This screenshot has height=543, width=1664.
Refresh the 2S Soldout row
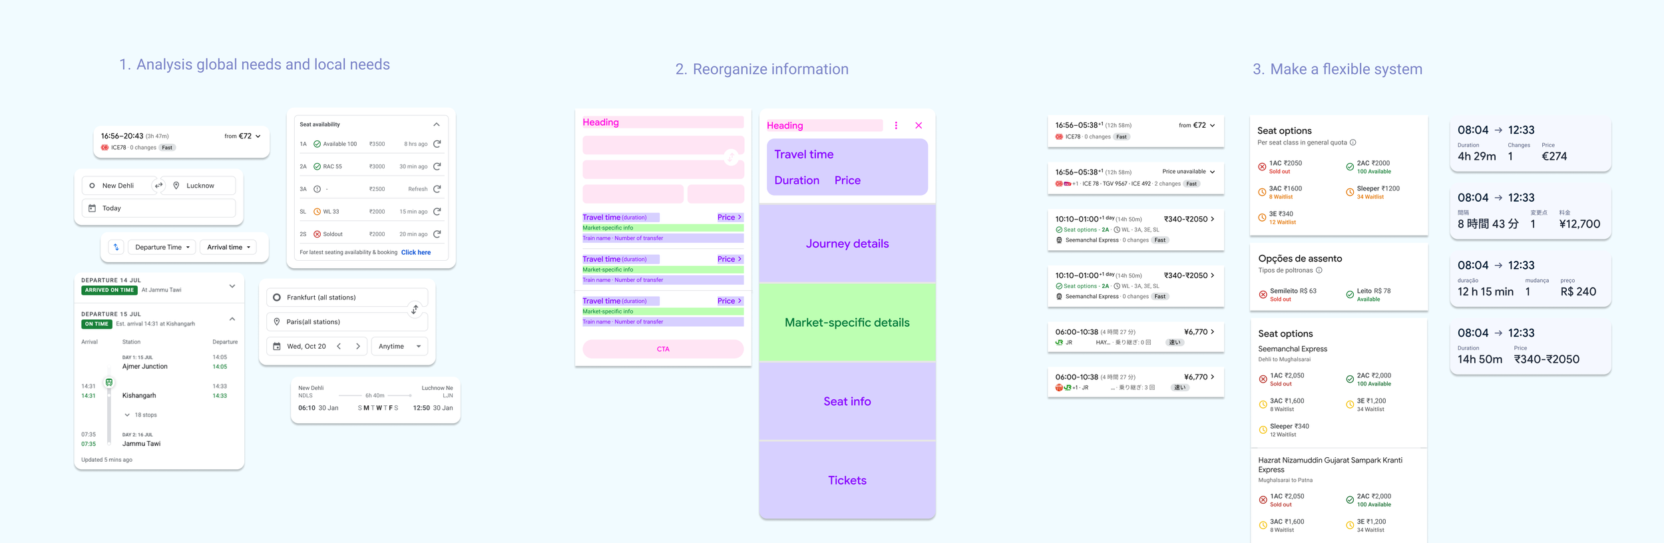437,234
